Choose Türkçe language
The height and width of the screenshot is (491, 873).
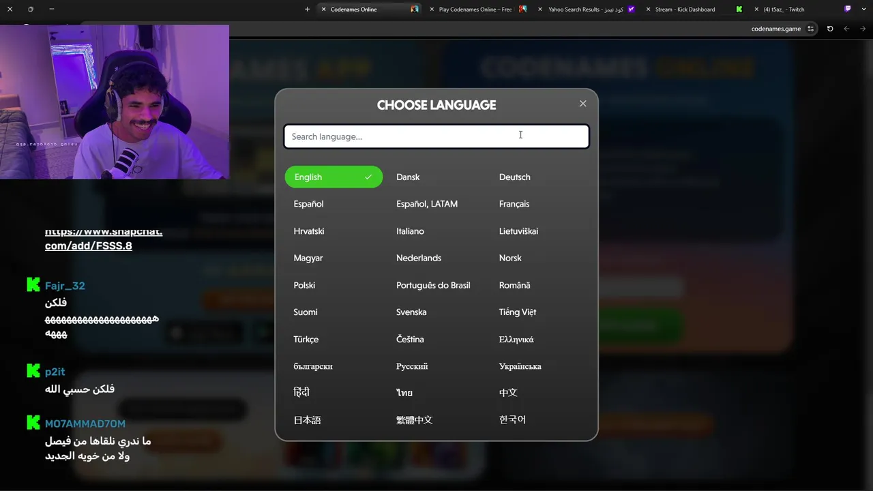click(306, 339)
